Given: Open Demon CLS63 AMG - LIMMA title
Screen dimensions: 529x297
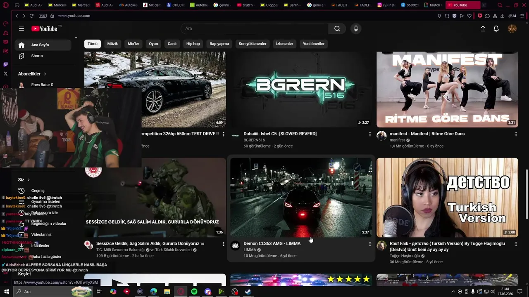Looking at the screenshot, I should click(272, 243).
